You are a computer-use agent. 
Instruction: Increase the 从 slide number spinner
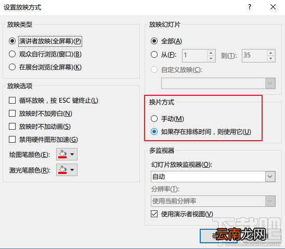tap(211, 53)
